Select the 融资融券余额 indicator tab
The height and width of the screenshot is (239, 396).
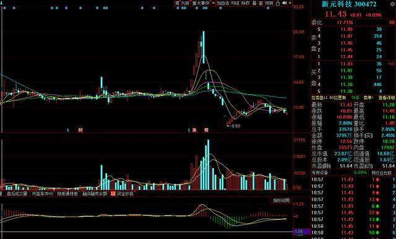(x=95, y=194)
